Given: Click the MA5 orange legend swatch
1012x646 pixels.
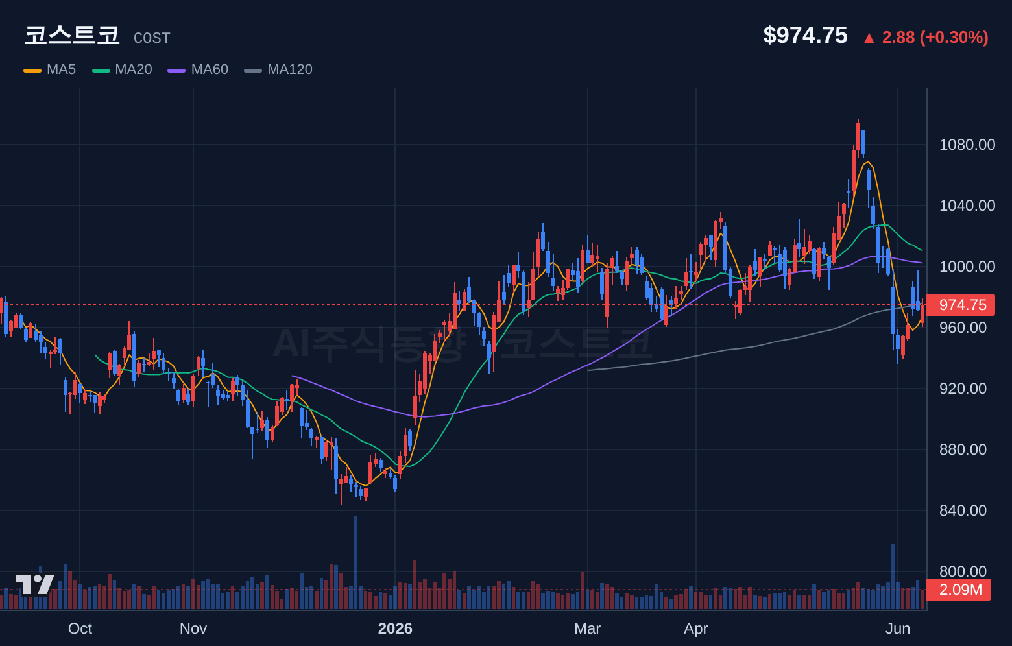Looking at the screenshot, I should [x=32, y=70].
